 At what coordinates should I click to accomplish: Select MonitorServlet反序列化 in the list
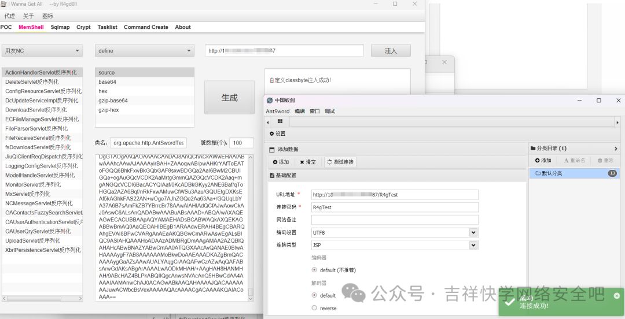42,185
